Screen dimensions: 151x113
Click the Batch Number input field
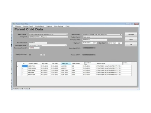tap(38, 43)
